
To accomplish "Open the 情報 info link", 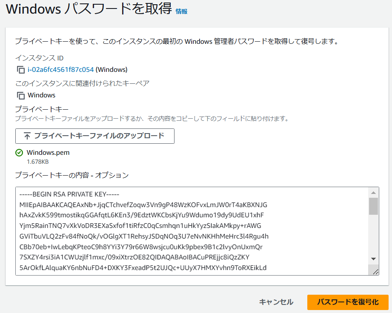I will tap(181, 11).
